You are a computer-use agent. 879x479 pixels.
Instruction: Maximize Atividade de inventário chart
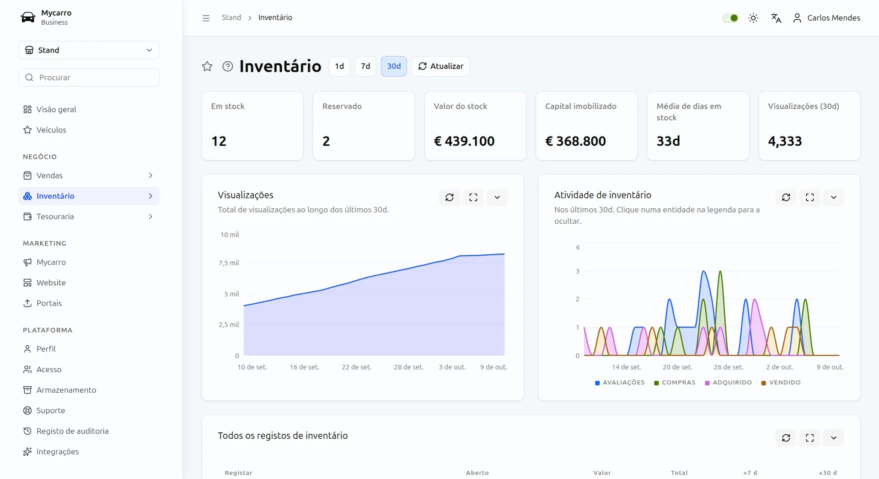click(810, 197)
